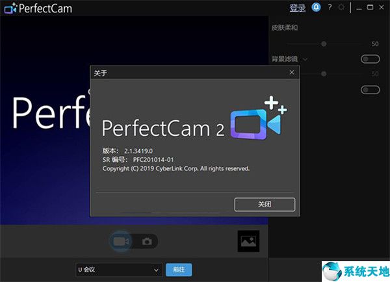Select the version text 2.1.3419.0
The height and width of the screenshot is (282, 390).
click(138, 151)
